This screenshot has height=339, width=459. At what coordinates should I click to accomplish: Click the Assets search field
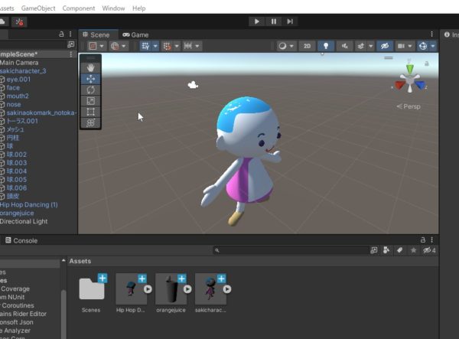[291, 250]
